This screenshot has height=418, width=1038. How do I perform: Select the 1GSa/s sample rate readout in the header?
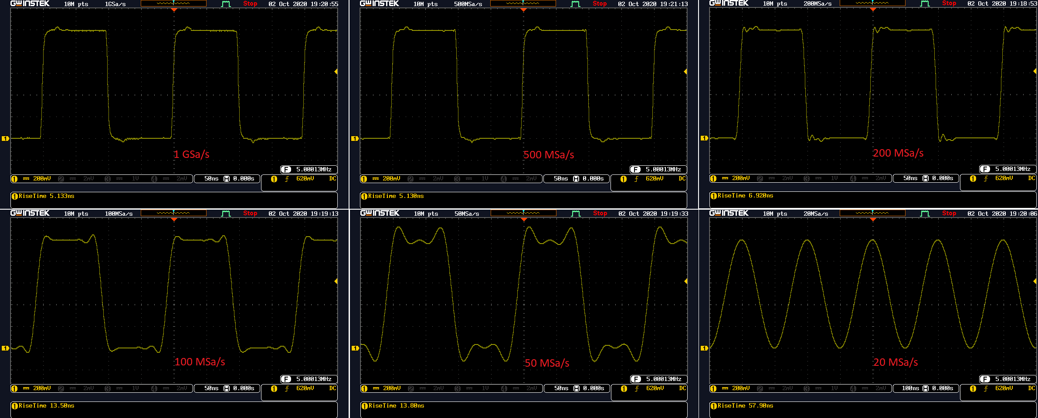115,4
